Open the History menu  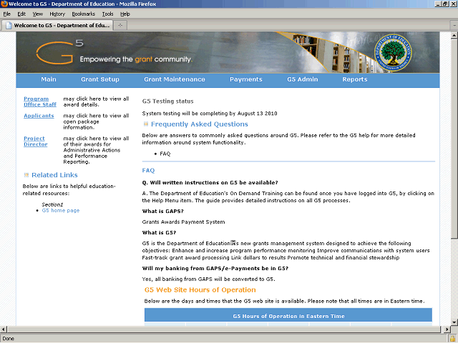click(57, 14)
